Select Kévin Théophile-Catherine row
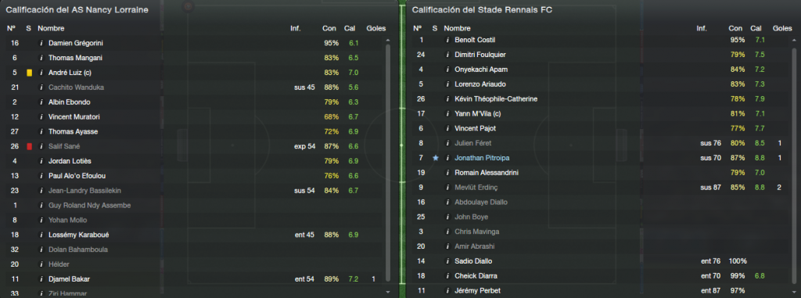Screen dimensions: 801x298 tap(600, 99)
